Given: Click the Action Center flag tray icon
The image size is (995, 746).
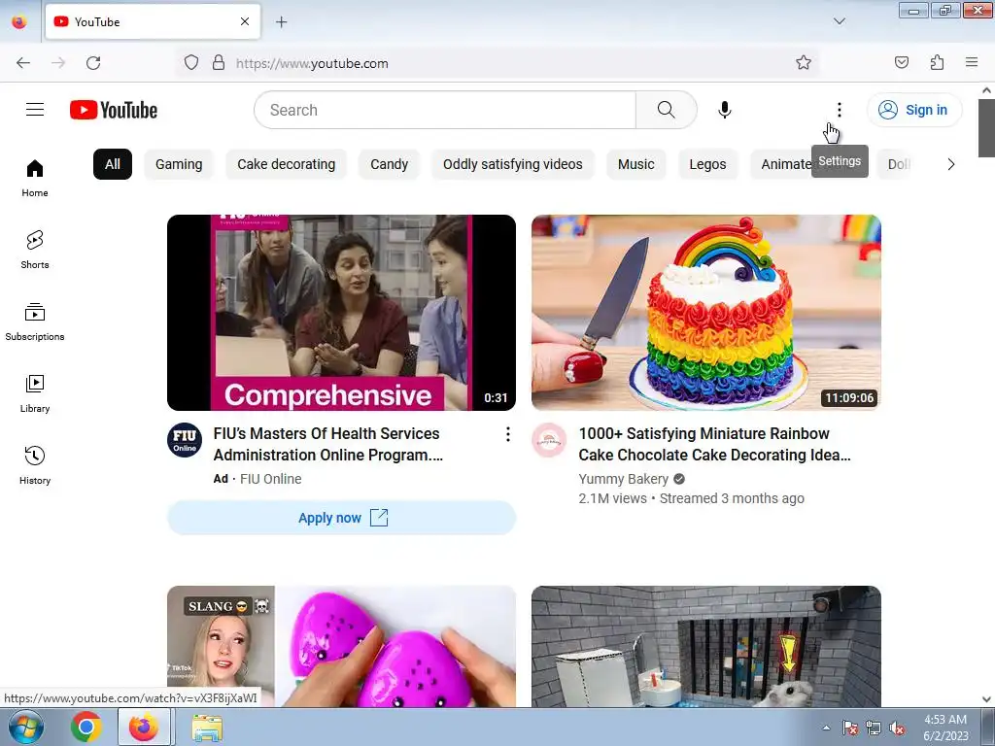Looking at the screenshot, I should 849,729.
